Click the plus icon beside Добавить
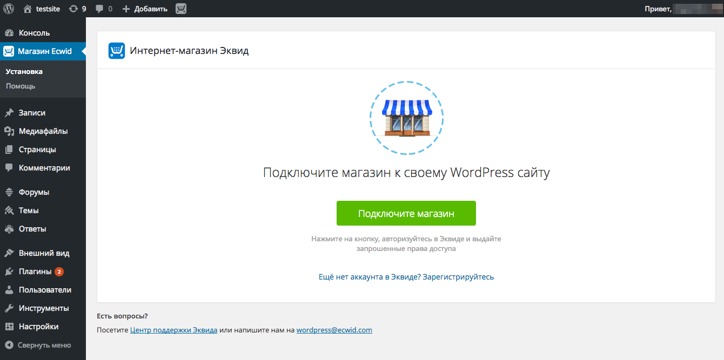This screenshot has width=724, height=360. pyautogui.click(x=126, y=9)
